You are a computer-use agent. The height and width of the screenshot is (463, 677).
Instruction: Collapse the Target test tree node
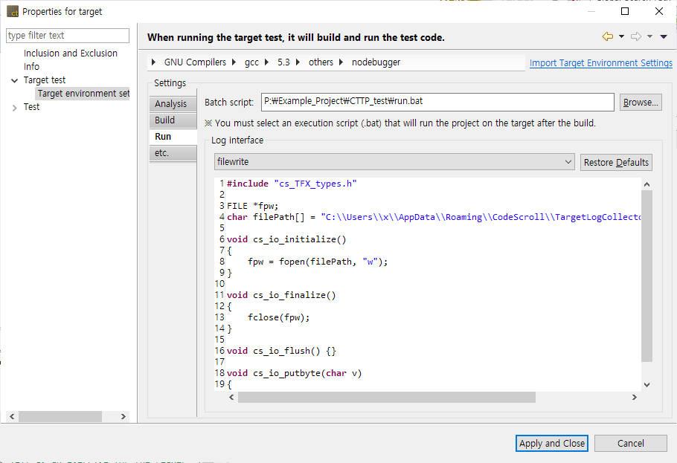click(x=15, y=80)
